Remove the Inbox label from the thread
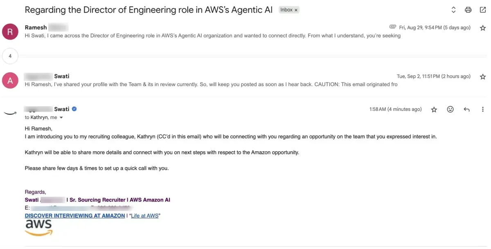The width and height of the screenshot is (491, 249). pyautogui.click(x=296, y=10)
